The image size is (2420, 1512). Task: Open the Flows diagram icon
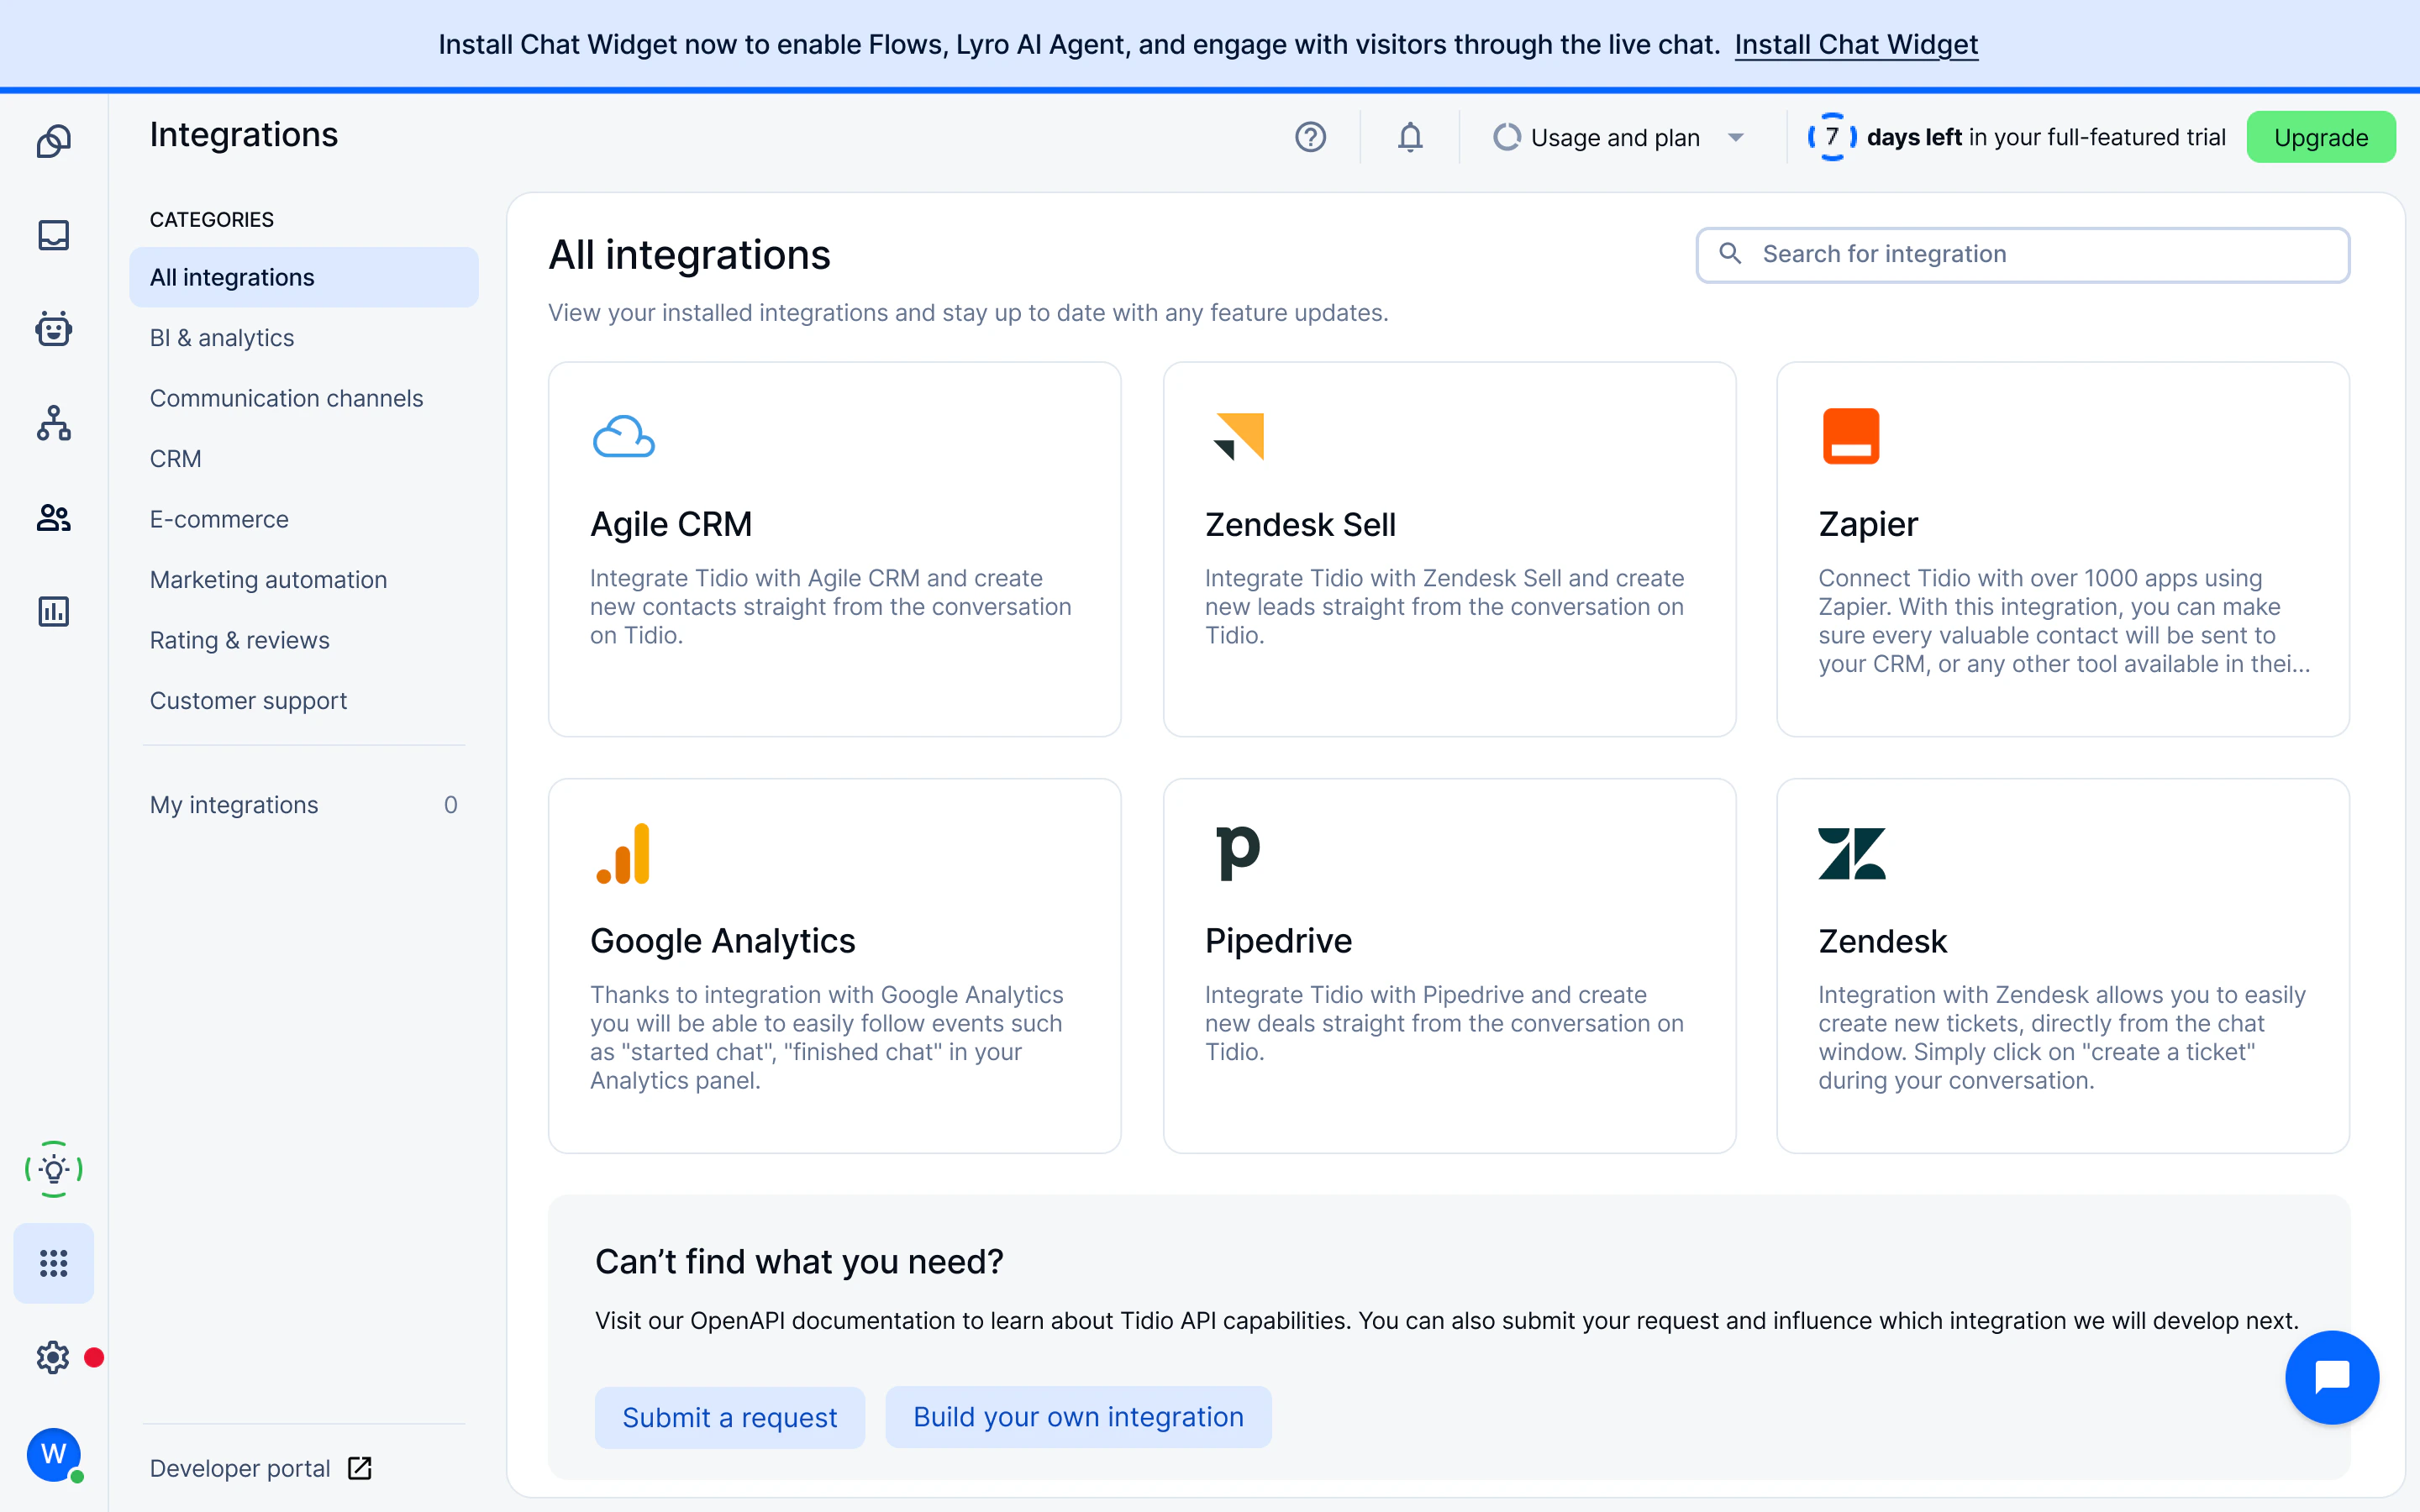[54, 423]
